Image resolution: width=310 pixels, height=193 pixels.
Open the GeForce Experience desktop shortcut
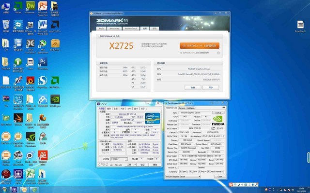coord(31,139)
